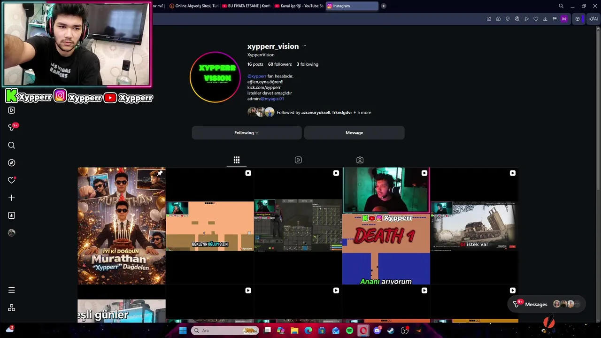Open the Minecraft inventory reel
Screen dimensions: 601x338
tap(298, 226)
